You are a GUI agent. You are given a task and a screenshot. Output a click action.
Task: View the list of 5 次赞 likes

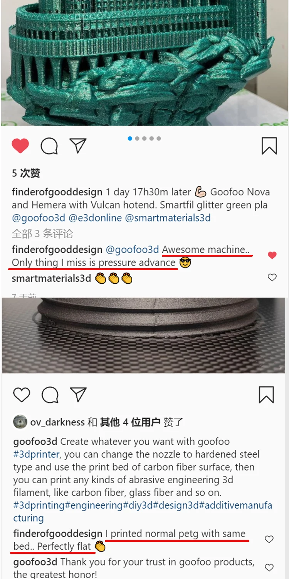[x=26, y=173]
